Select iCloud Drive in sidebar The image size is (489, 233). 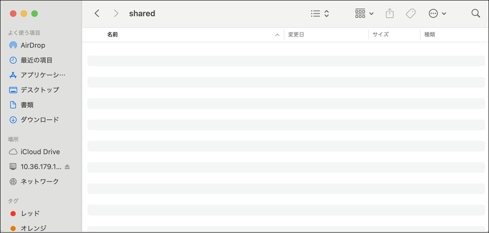40,152
